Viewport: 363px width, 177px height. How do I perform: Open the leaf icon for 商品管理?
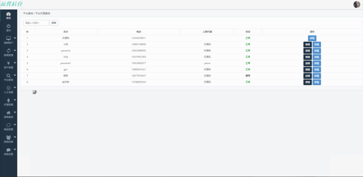(x=8, y=125)
